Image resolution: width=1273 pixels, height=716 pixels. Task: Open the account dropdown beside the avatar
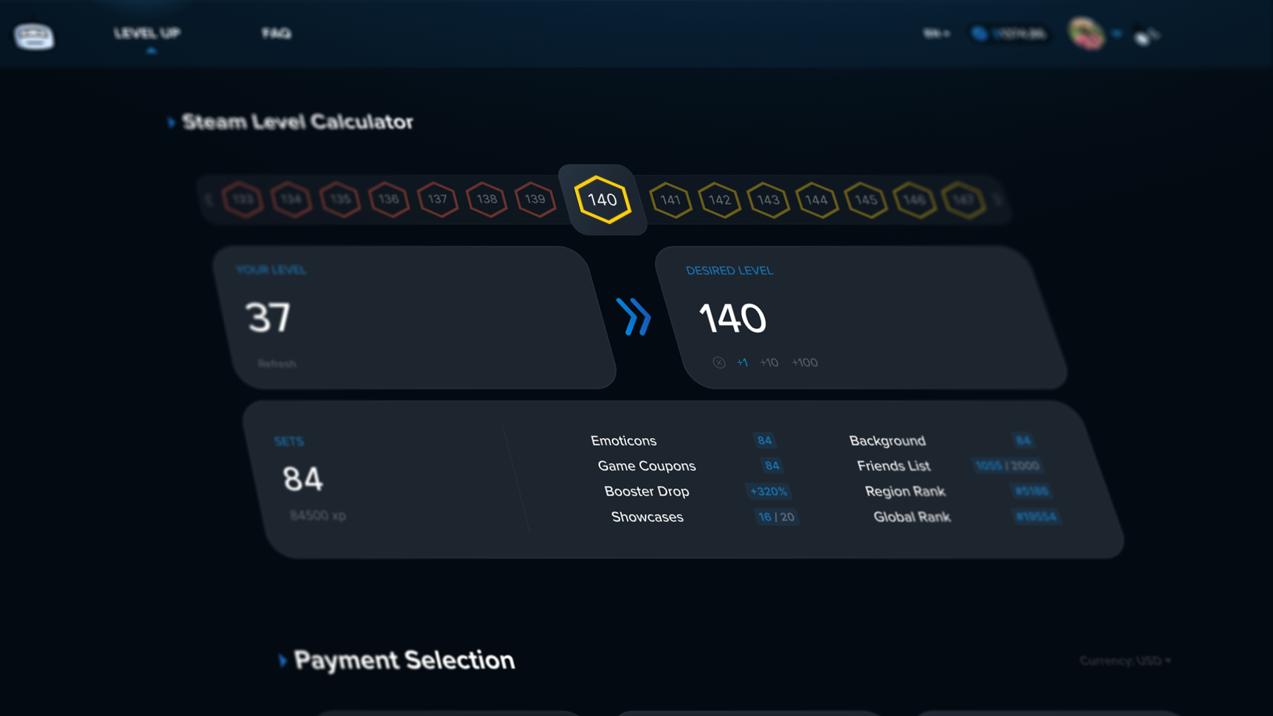point(1115,32)
